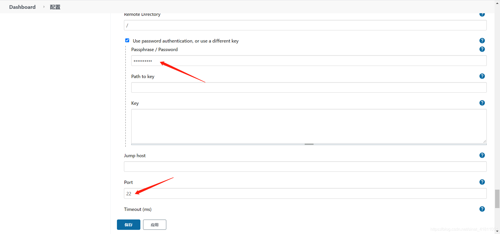Open help for the Jump host field
This screenshot has height=234, width=500.
tap(482, 155)
